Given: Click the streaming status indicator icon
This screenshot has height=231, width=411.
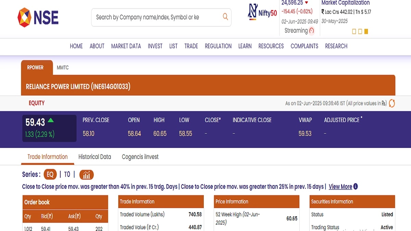Looking at the screenshot, I should tap(311, 31).
